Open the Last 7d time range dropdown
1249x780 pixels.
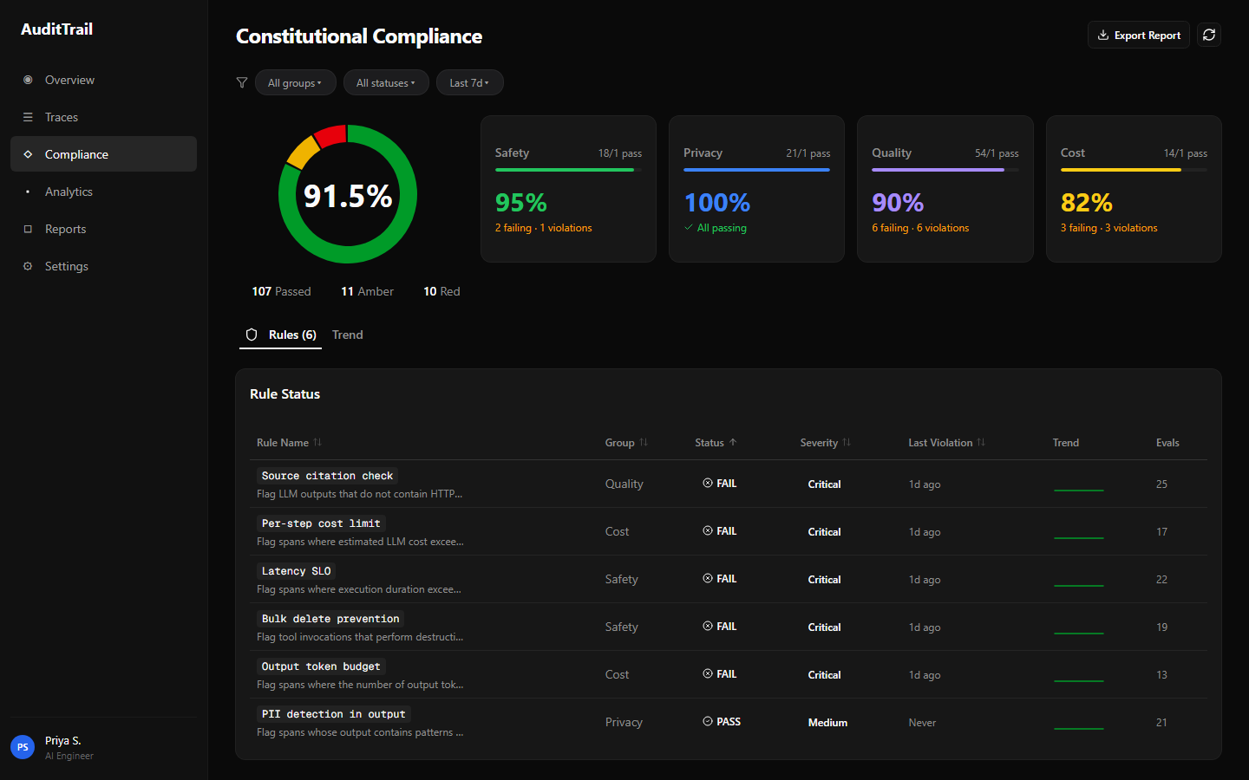tap(469, 83)
